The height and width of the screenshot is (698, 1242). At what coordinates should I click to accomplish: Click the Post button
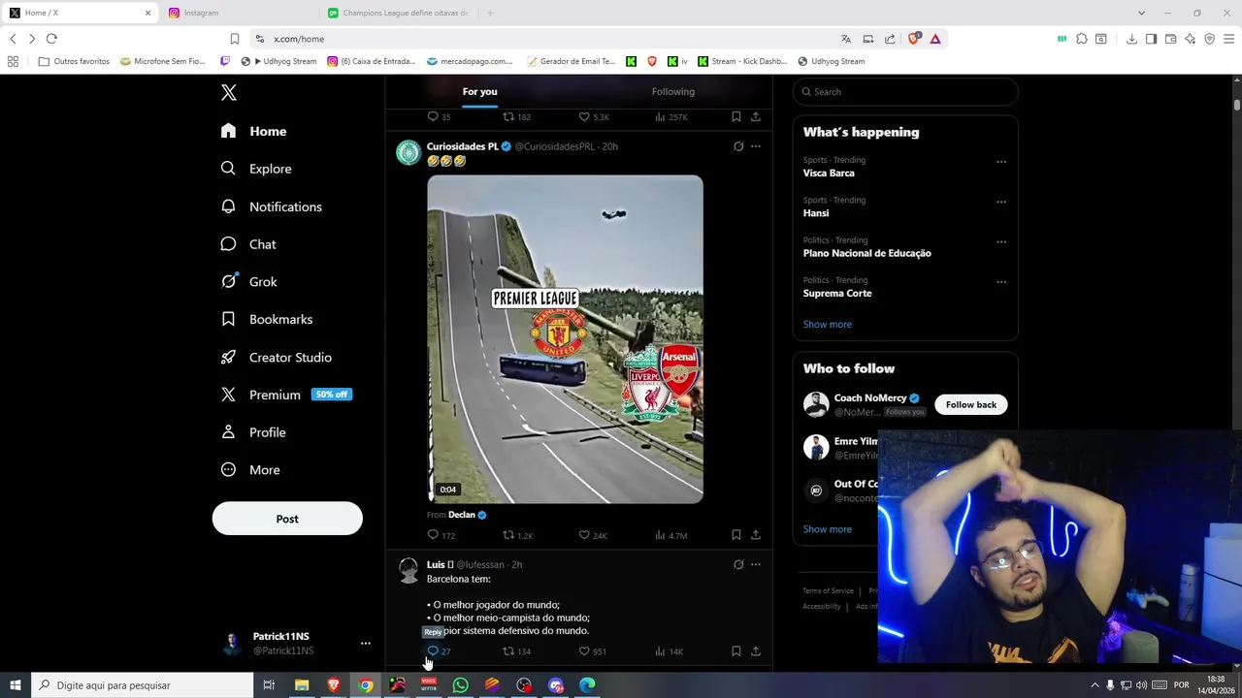tap(287, 519)
